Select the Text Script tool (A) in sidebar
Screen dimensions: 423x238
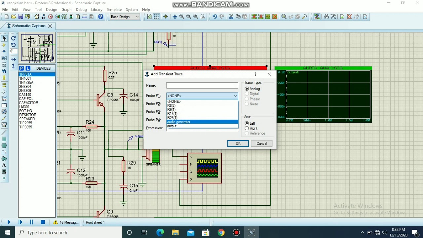pyautogui.click(x=4, y=165)
